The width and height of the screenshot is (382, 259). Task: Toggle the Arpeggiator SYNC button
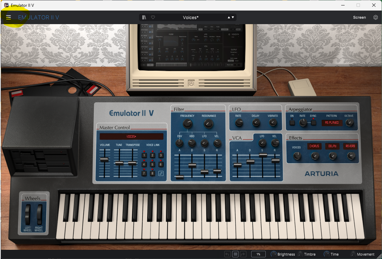tap(313, 123)
